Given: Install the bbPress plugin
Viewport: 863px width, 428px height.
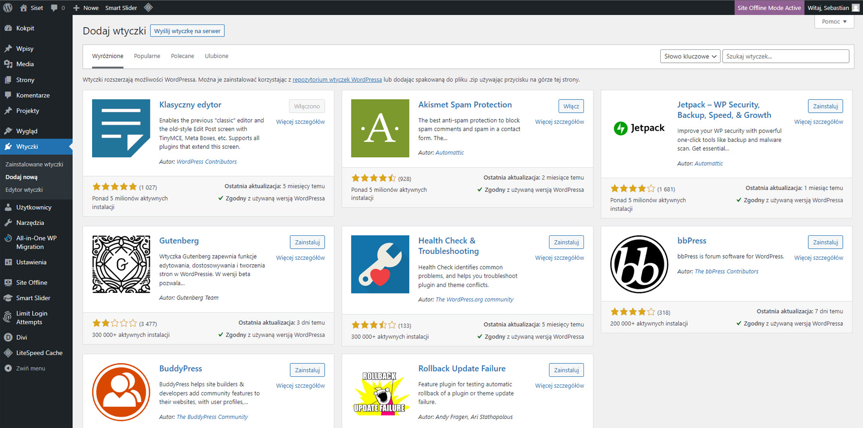Looking at the screenshot, I should [825, 243].
